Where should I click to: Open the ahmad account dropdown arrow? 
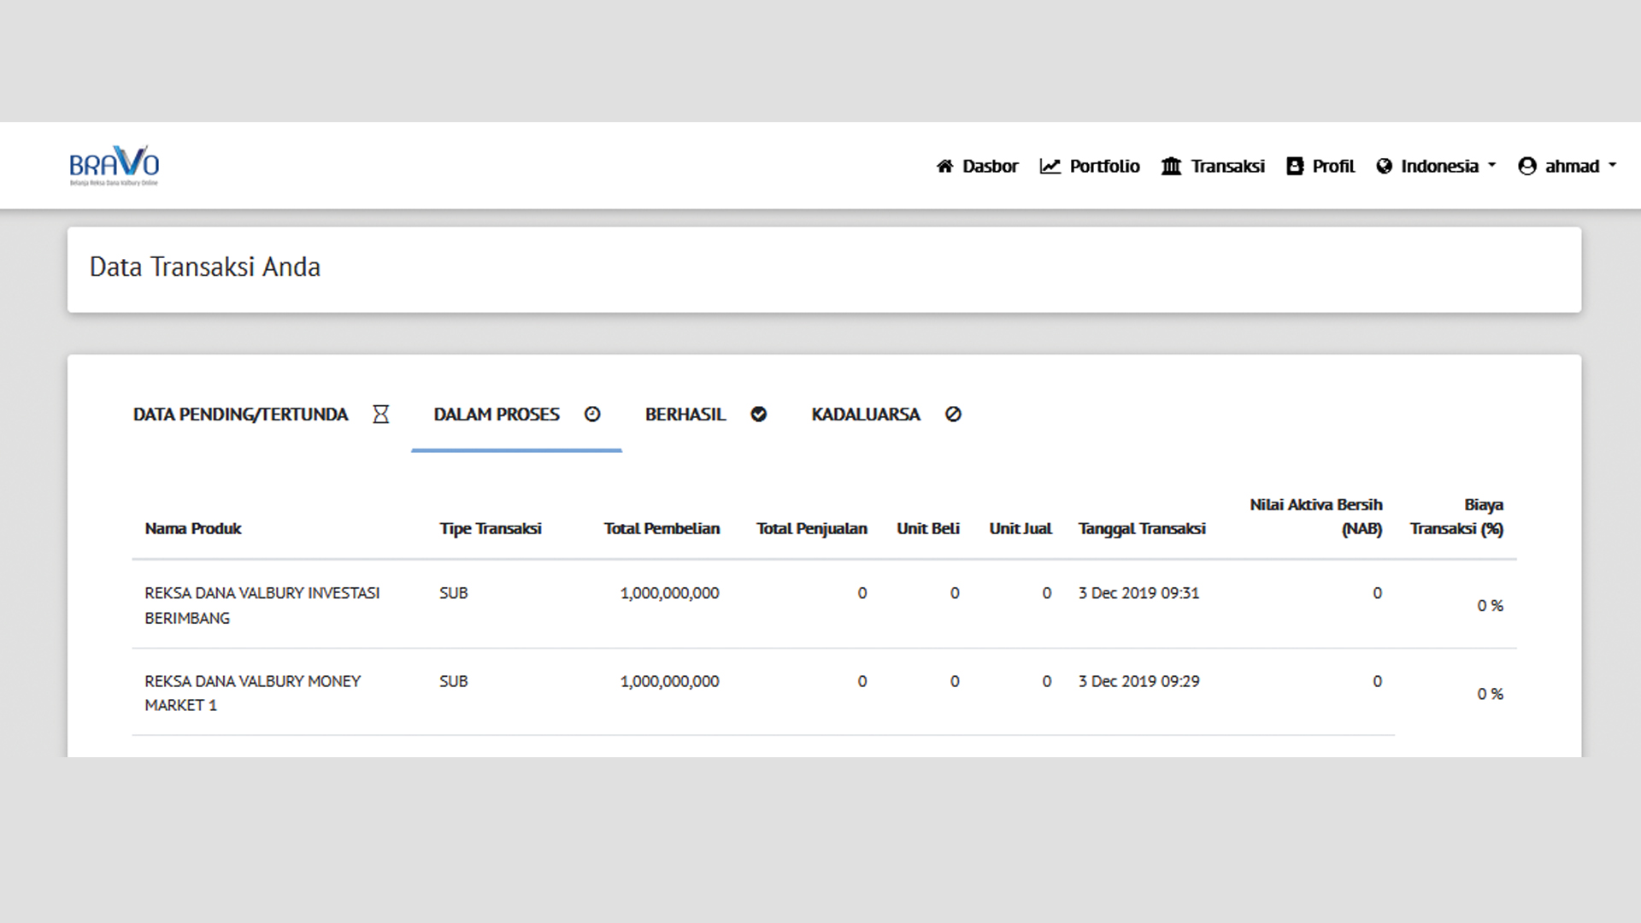pyautogui.click(x=1612, y=166)
